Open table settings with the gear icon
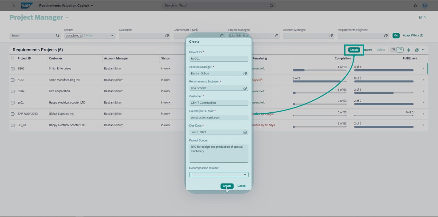This screenshot has height=217, width=438. click(408, 50)
